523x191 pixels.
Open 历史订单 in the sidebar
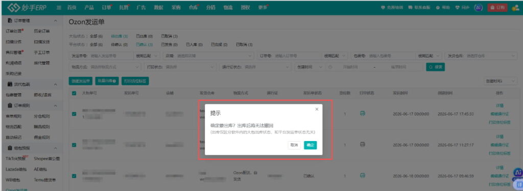coord(42,31)
